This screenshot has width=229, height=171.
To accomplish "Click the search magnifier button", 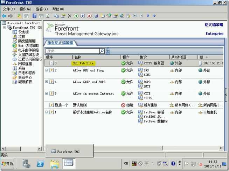I will tap(102, 51).
